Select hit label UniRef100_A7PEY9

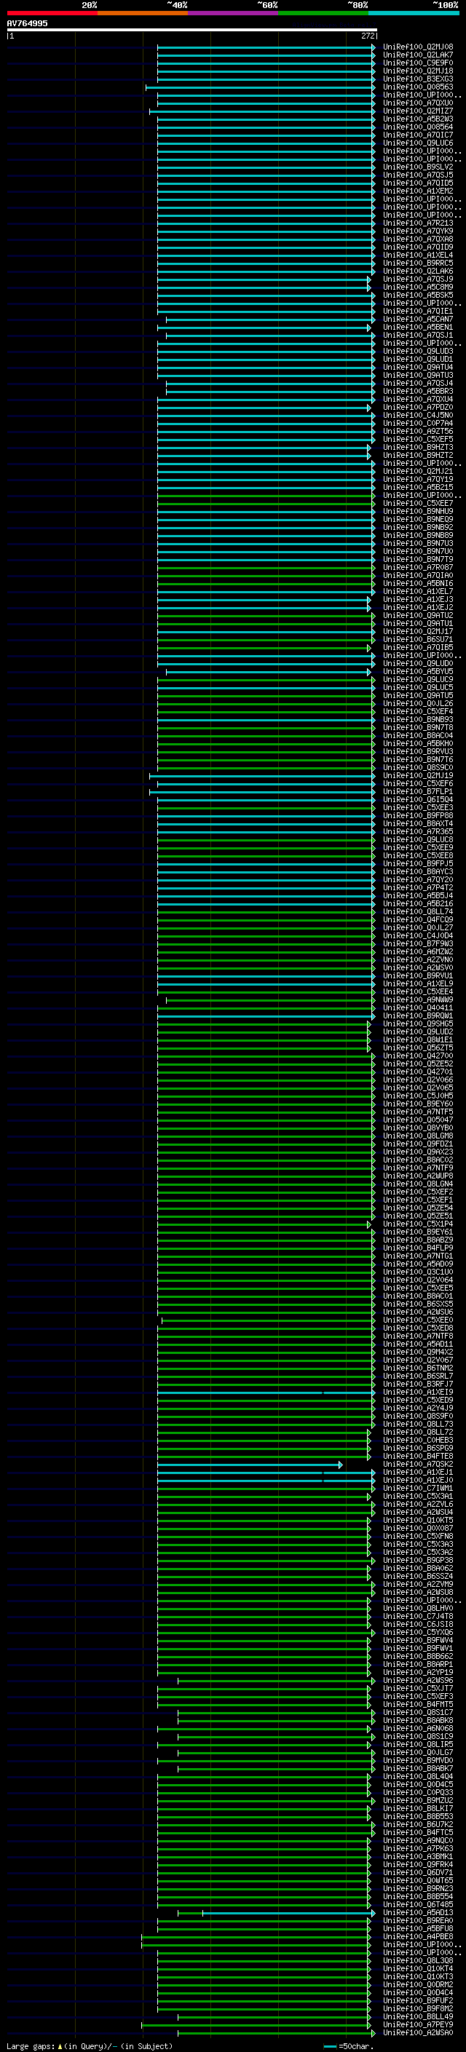(418, 2024)
